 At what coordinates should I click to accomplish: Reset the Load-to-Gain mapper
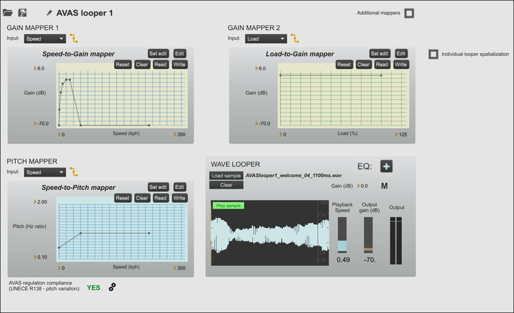click(344, 65)
